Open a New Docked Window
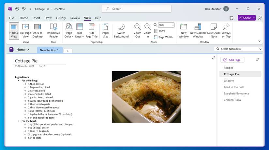The image size is (269, 150). 198,31
